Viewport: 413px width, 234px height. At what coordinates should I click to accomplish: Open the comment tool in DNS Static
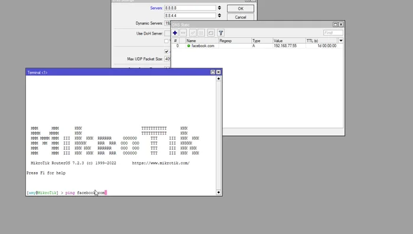click(x=211, y=33)
